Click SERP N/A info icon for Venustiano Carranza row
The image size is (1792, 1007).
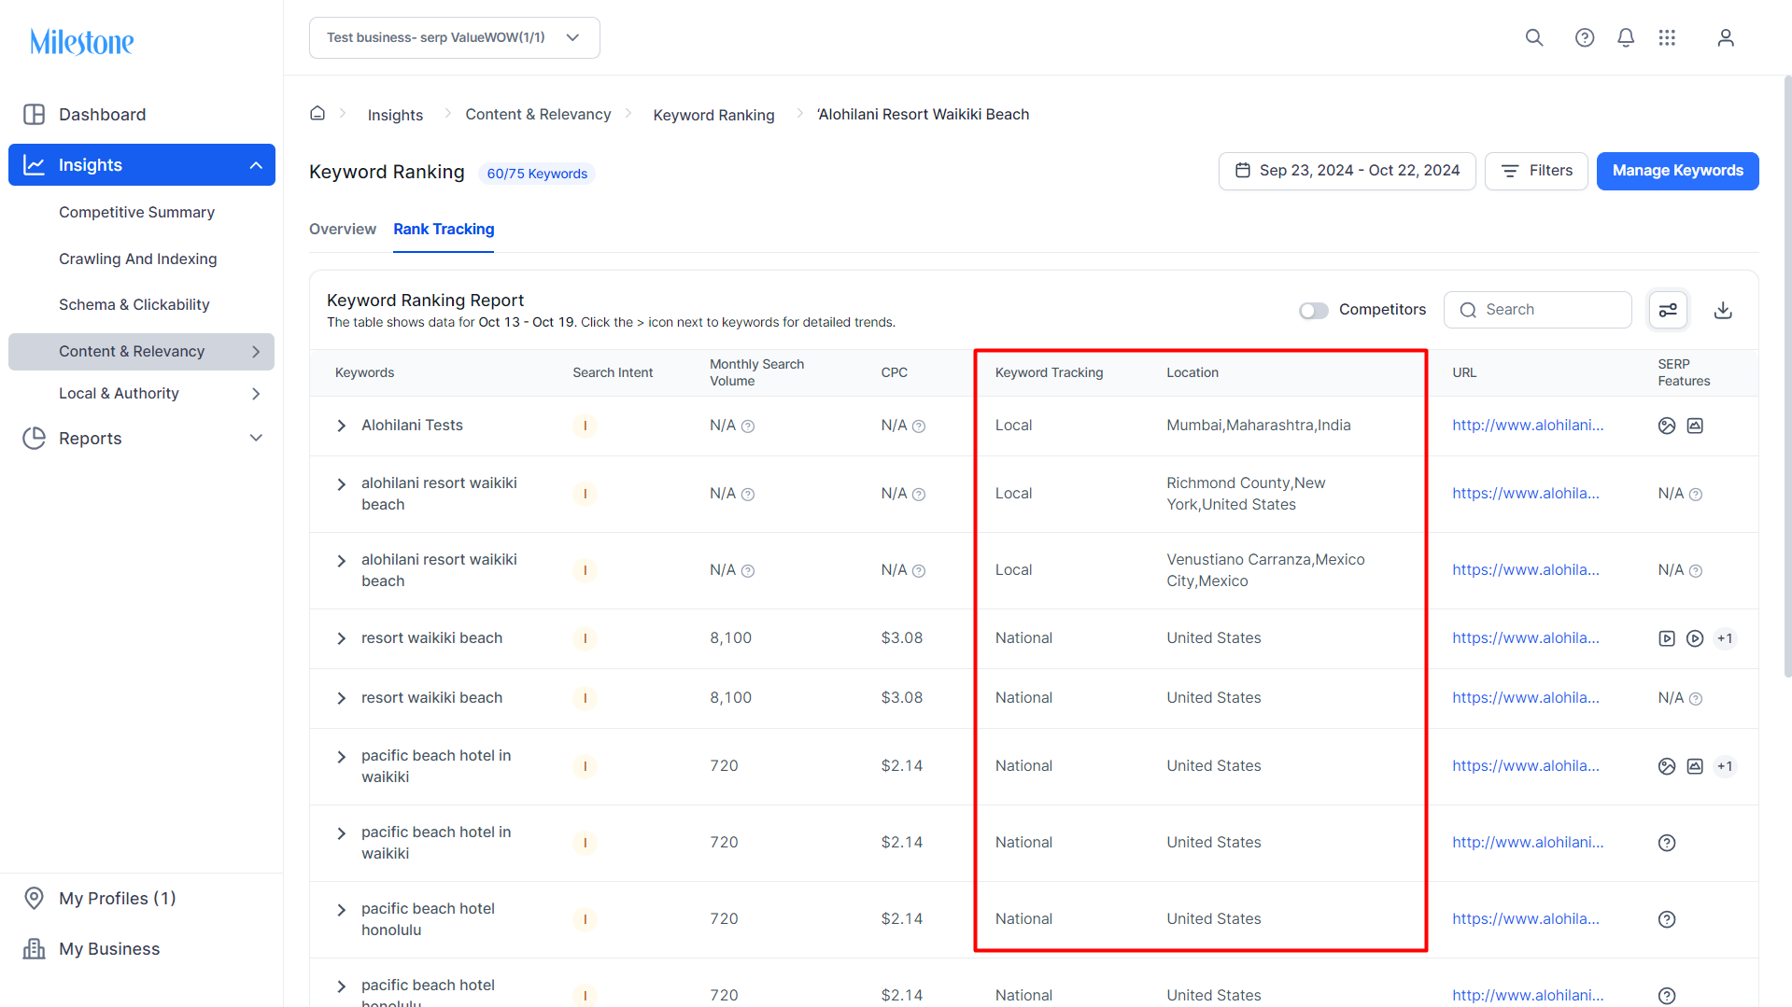click(x=1696, y=571)
